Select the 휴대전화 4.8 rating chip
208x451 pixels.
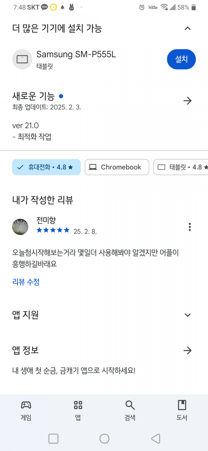[x=46, y=167]
